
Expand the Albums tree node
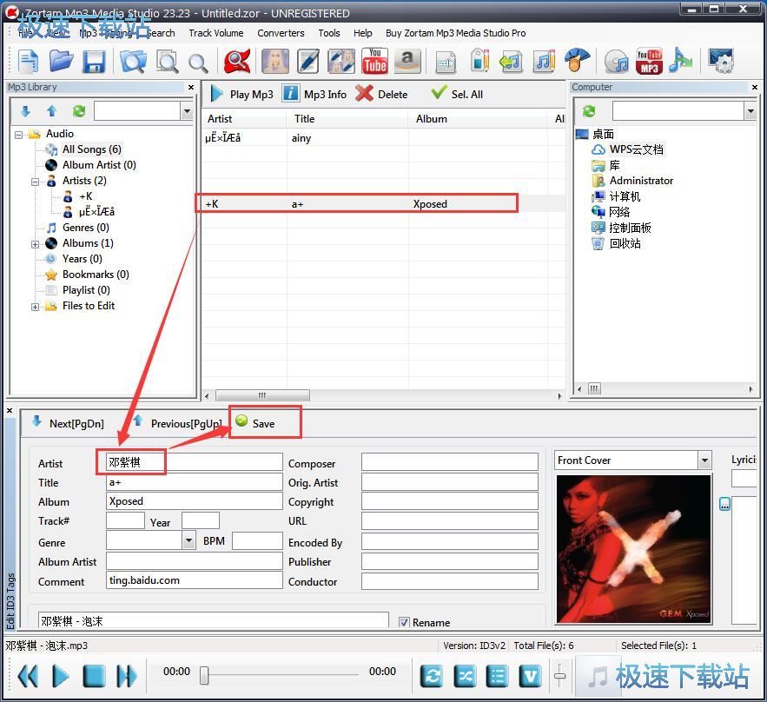pyautogui.click(x=36, y=243)
